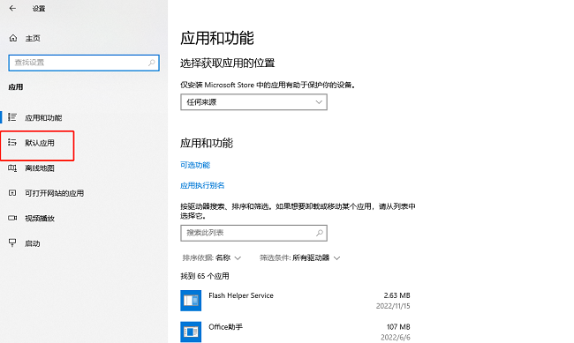Click the 2022/11/15 install date
The width and height of the screenshot is (574, 343).
tap(393, 306)
